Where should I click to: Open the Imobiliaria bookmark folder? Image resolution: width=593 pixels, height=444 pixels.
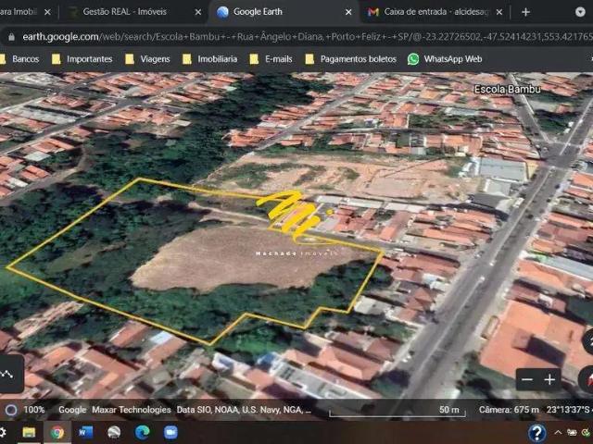(210, 59)
